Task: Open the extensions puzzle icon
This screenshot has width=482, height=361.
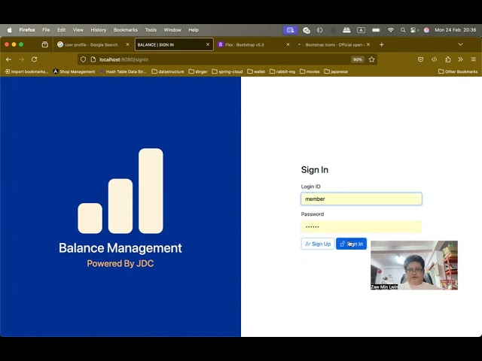Action: point(447,59)
